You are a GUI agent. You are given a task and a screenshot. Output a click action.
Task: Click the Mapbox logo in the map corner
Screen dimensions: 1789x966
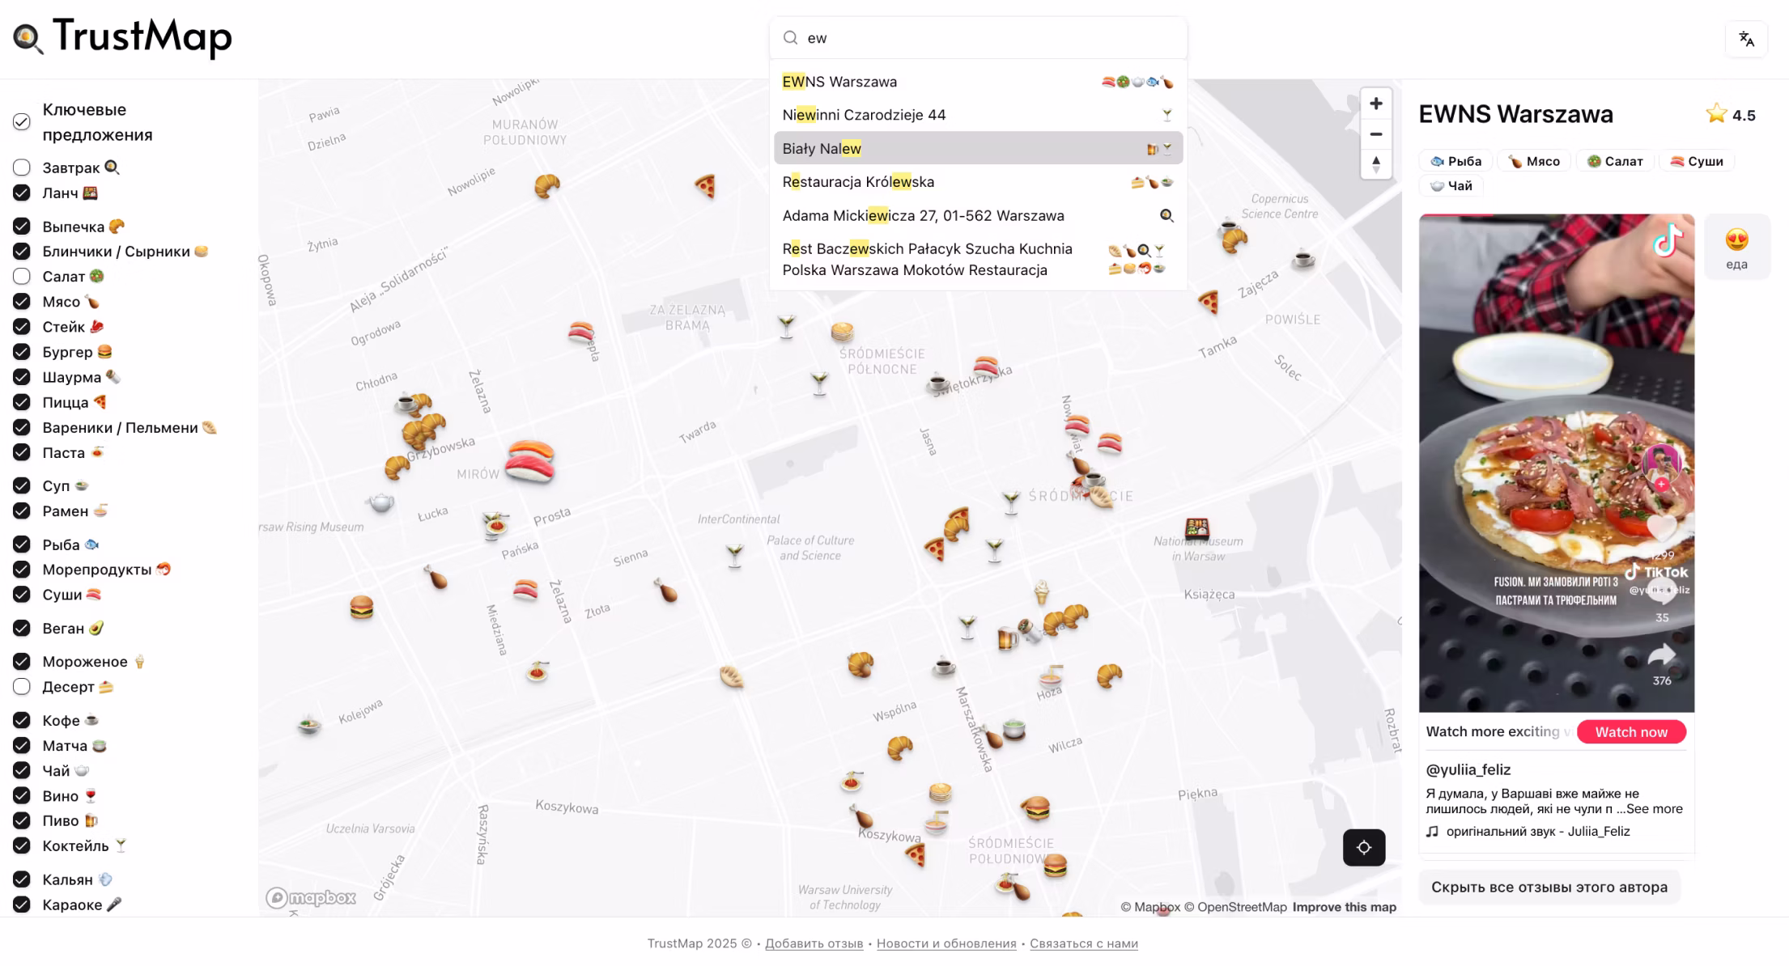point(310,898)
